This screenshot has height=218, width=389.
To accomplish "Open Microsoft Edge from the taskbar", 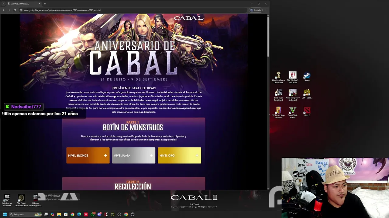I will pos(79,214).
